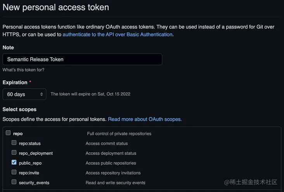Follow the Read more about OAuth scopes link
The height and width of the screenshot is (192, 284).
(145, 119)
